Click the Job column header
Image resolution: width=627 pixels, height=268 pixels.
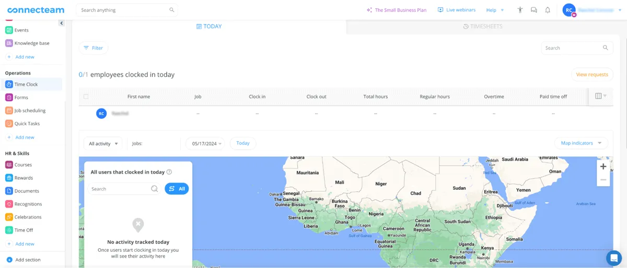pos(198,96)
